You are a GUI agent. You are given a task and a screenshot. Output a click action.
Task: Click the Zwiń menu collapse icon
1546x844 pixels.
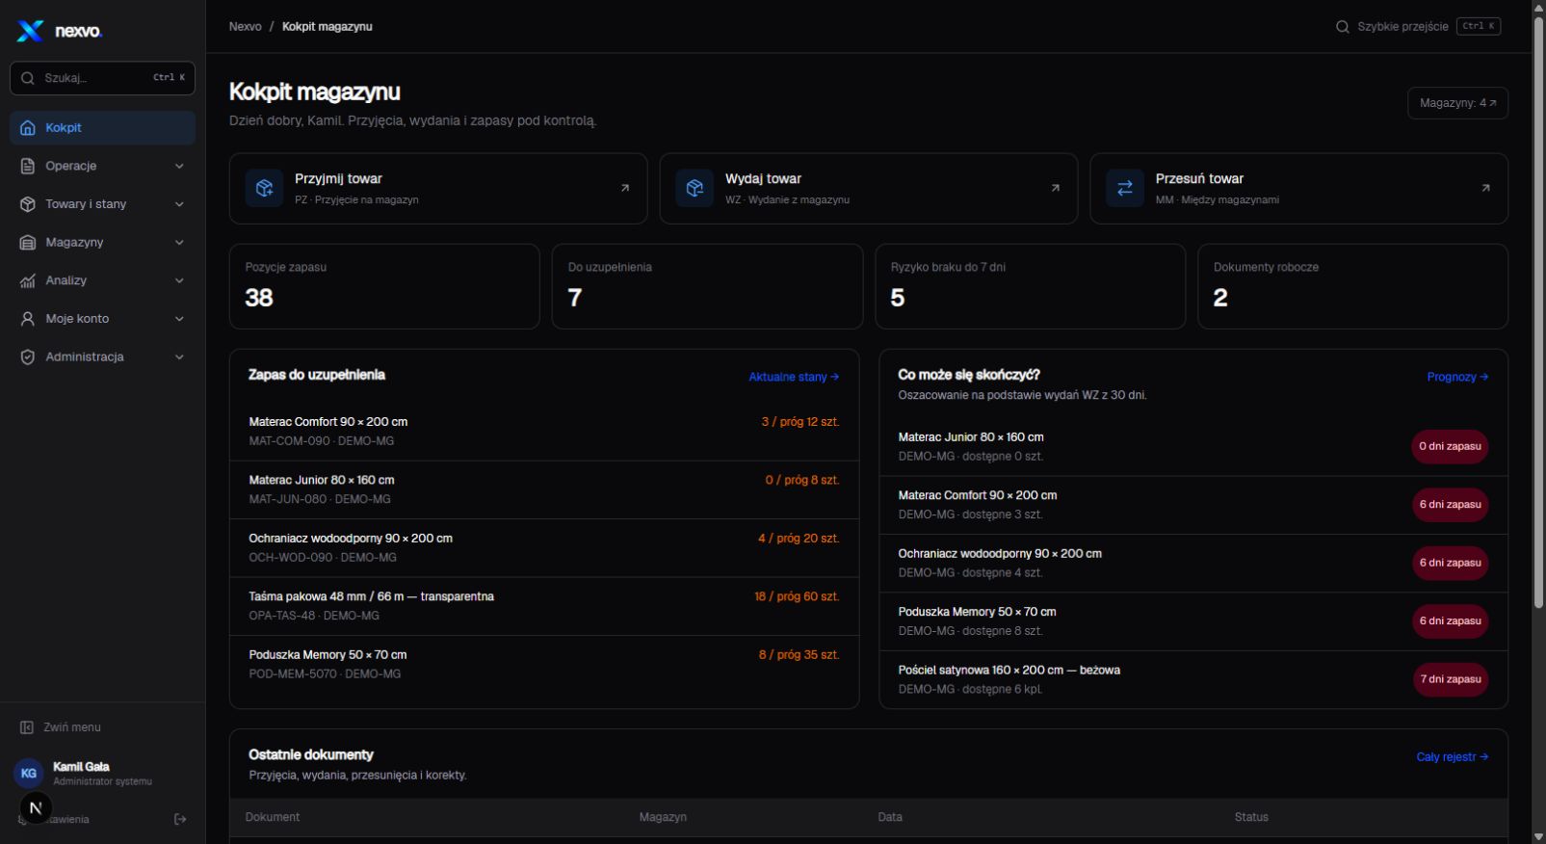27,727
